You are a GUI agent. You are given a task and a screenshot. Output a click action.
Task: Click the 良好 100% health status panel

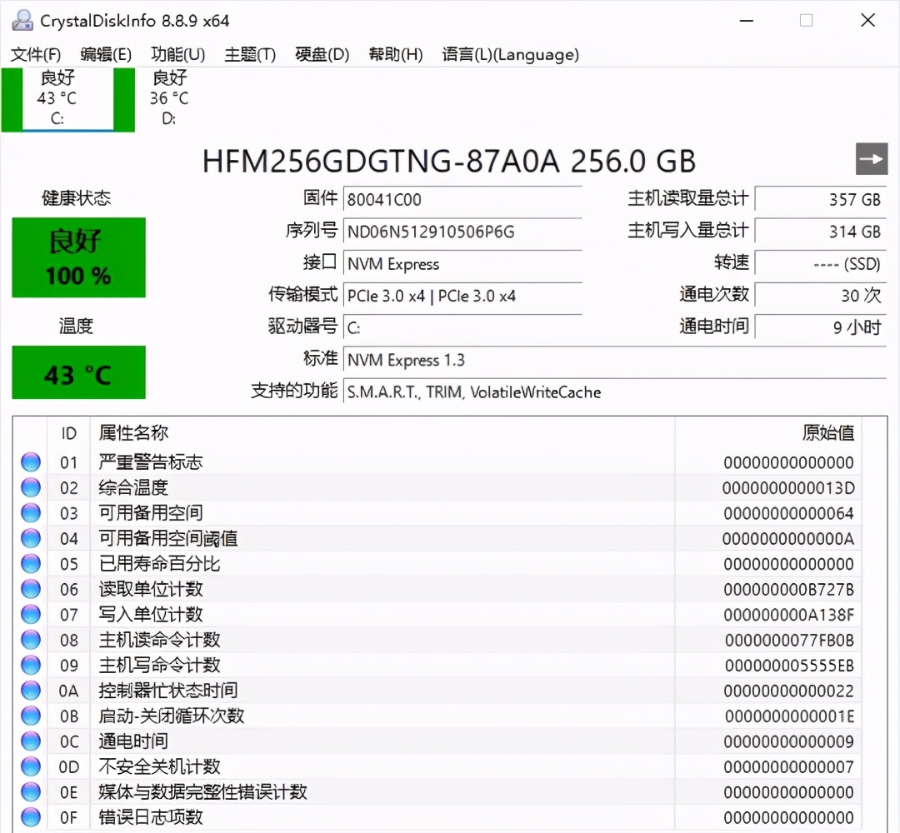(x=78, y=257)
